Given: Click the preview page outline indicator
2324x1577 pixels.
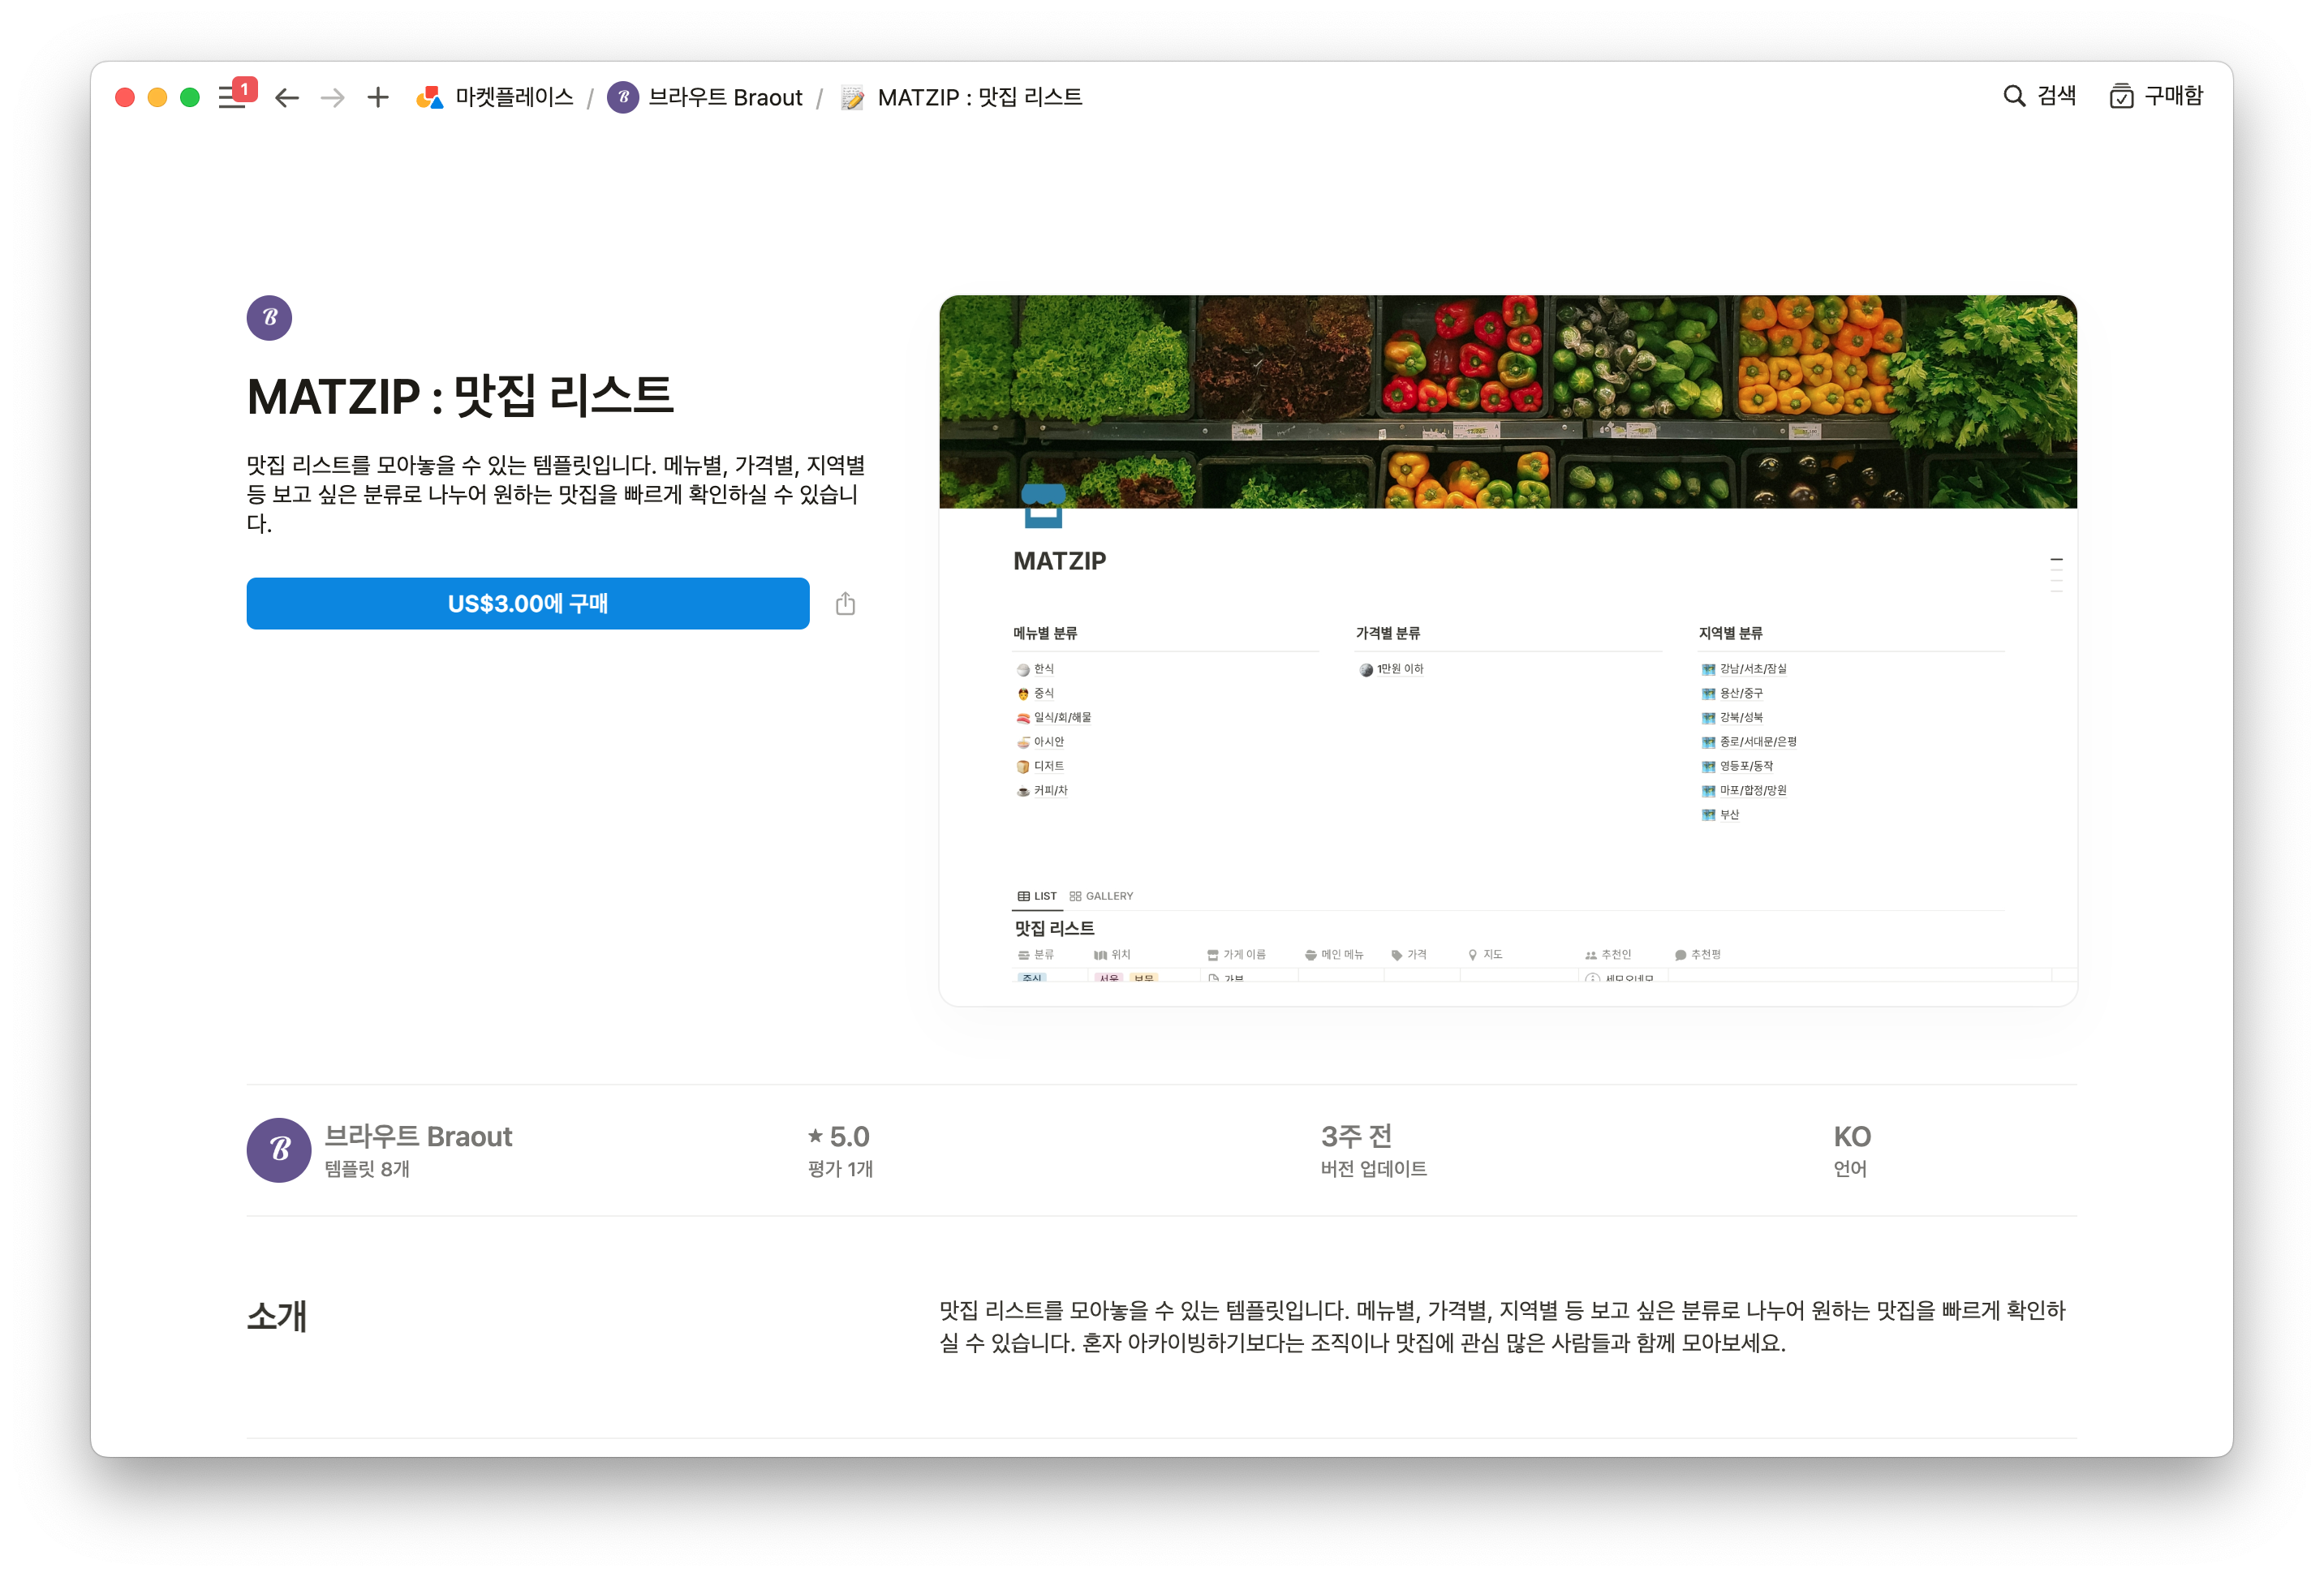Looking at the screenshot, I should click(x=2056, y=574).
